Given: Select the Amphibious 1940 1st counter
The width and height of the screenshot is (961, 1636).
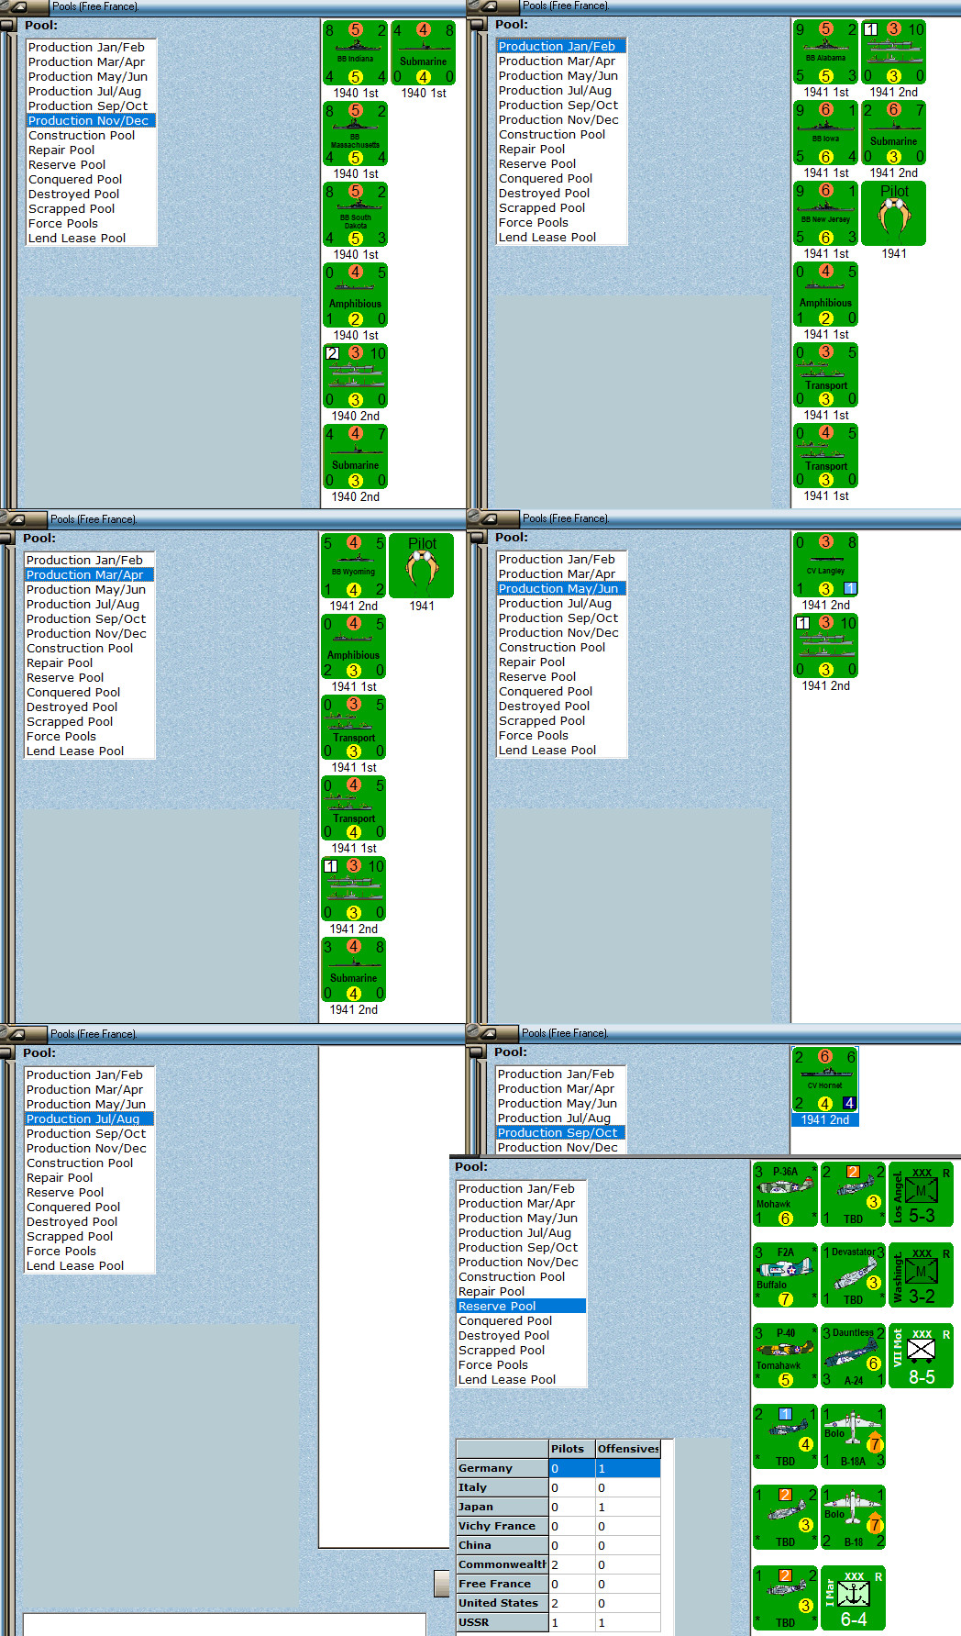Looking at the screenshot, I should tap(356, 295).
